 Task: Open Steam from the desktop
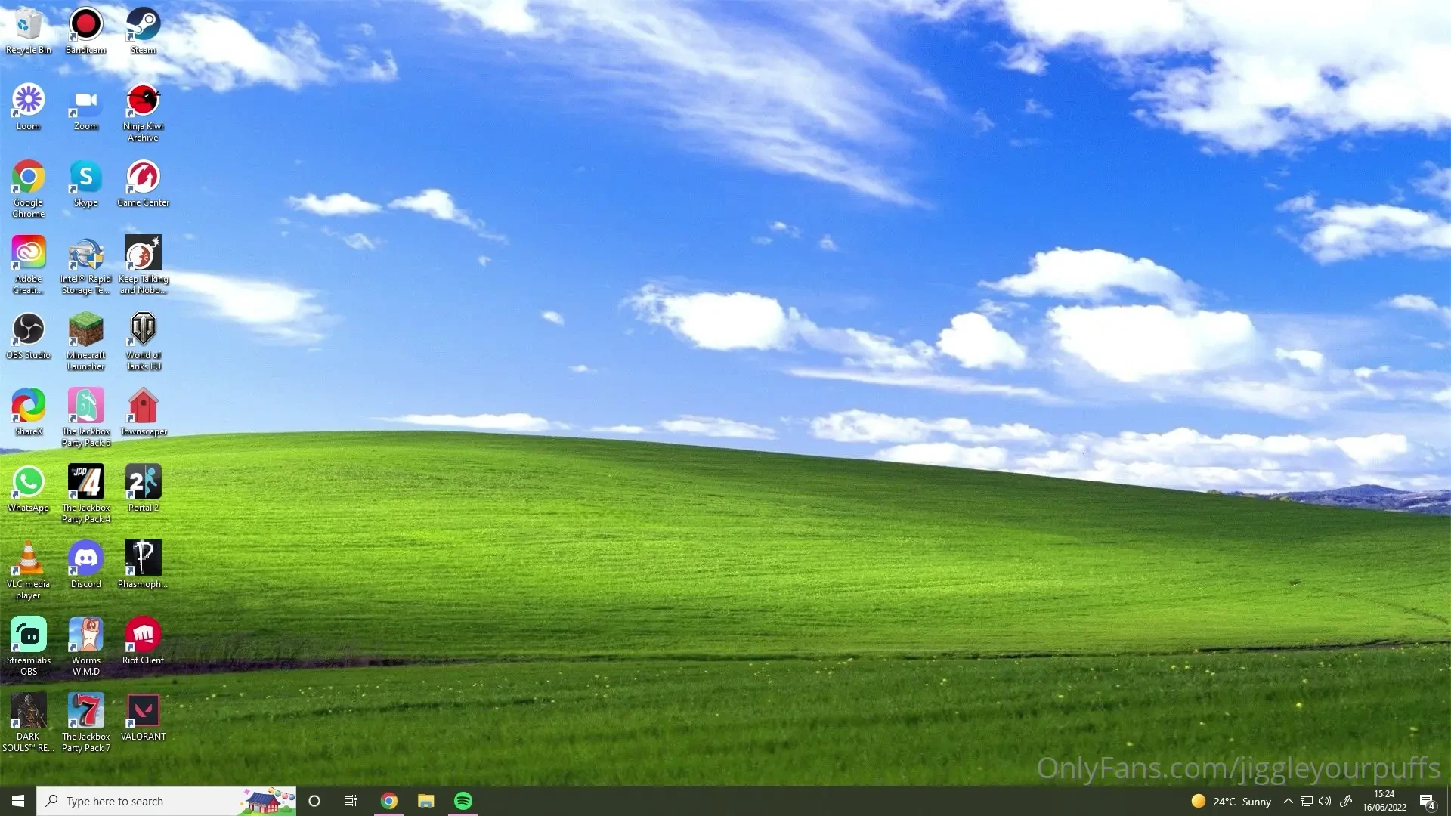pyautogui.click(x=143, y=23)
